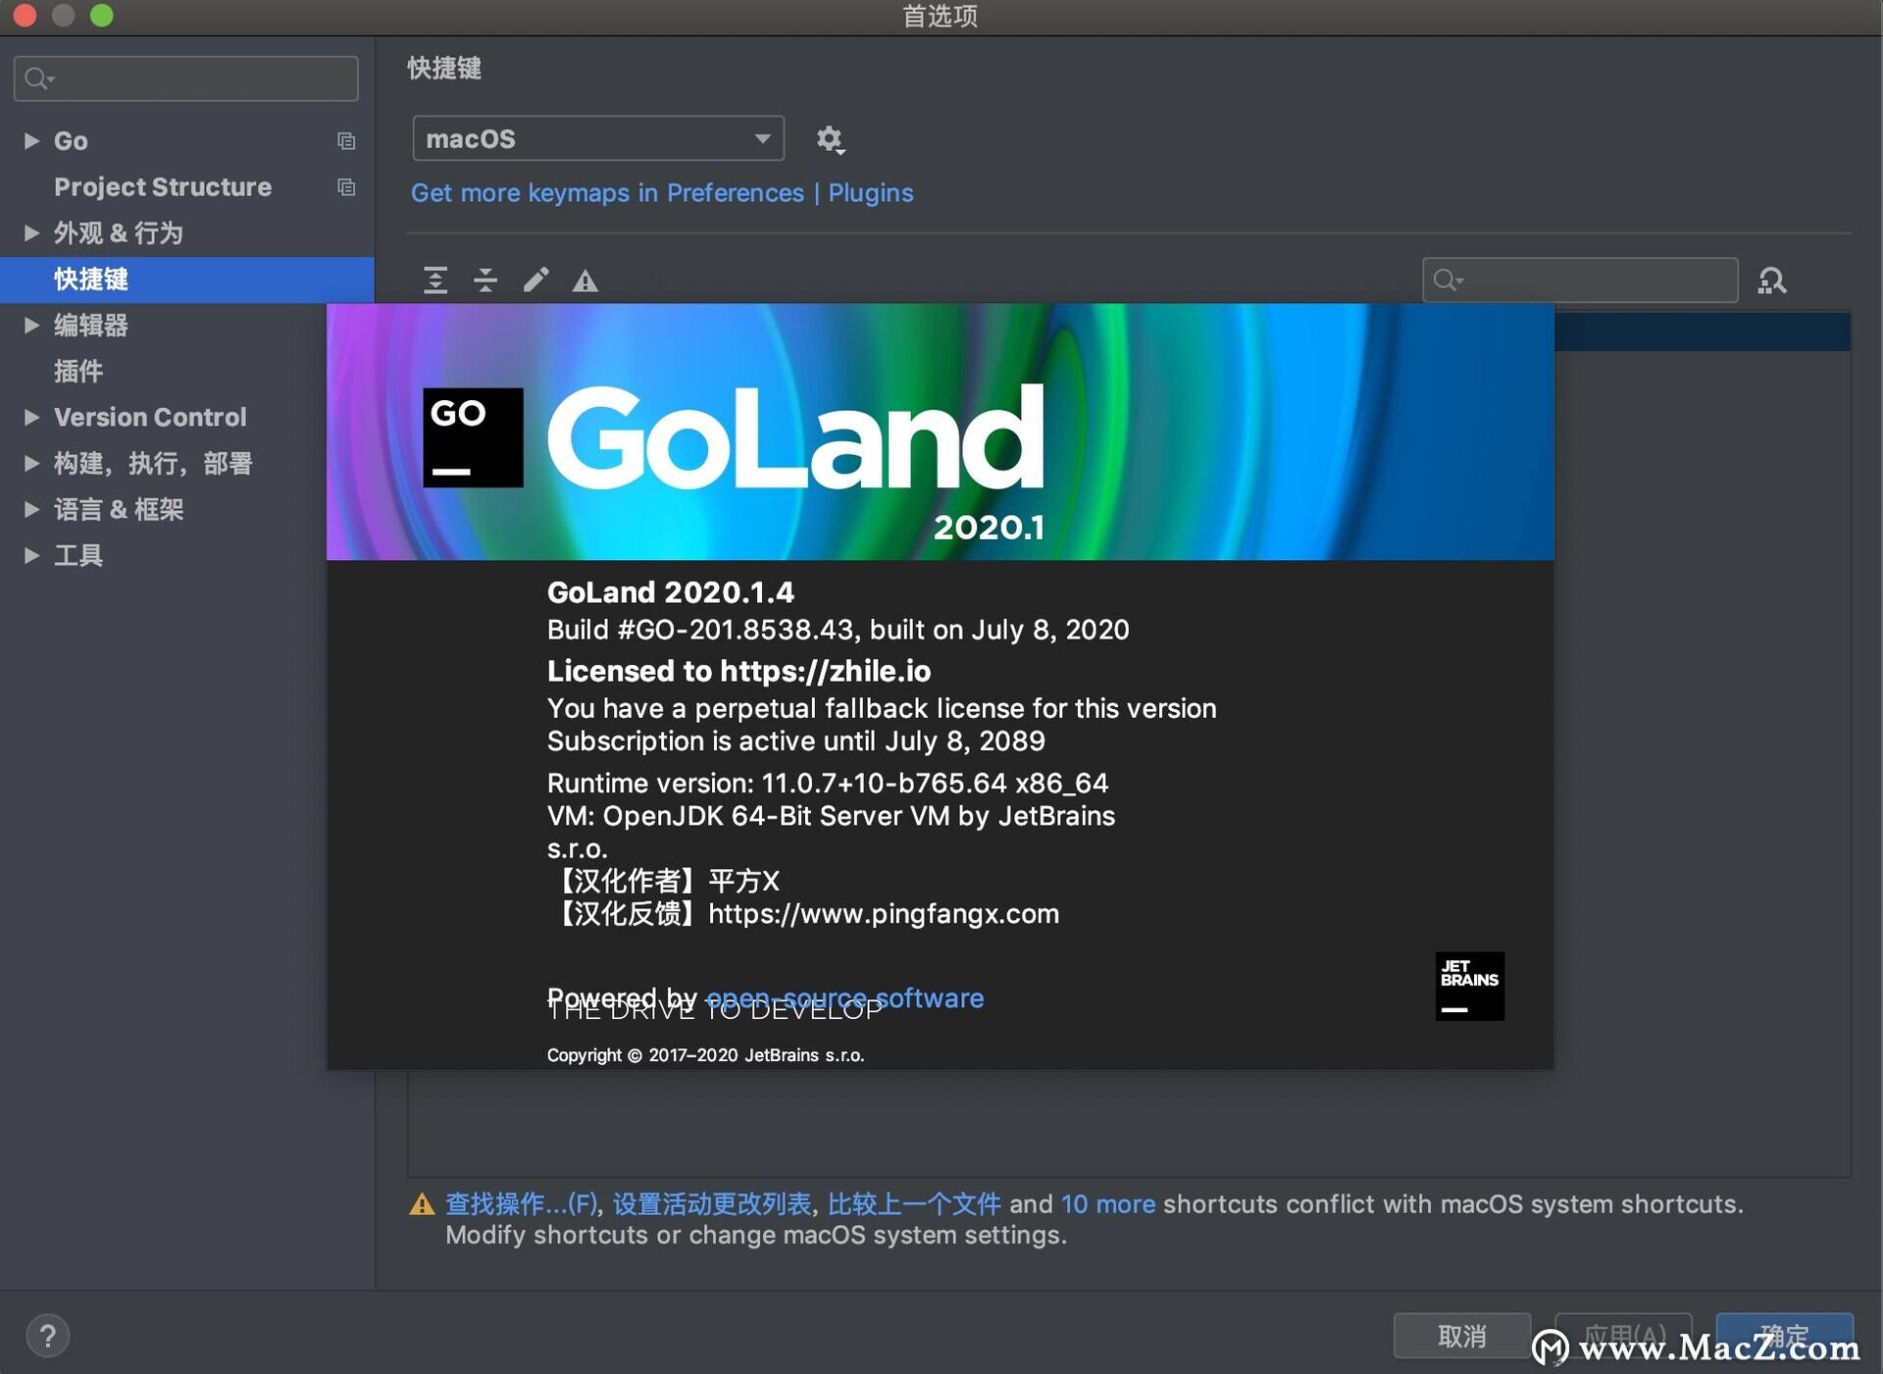Screen dimensions: 1883x1374
Task: Click the Expand All keymap toolbar icon
Action: pyautogui.click(x=435, y=280)
